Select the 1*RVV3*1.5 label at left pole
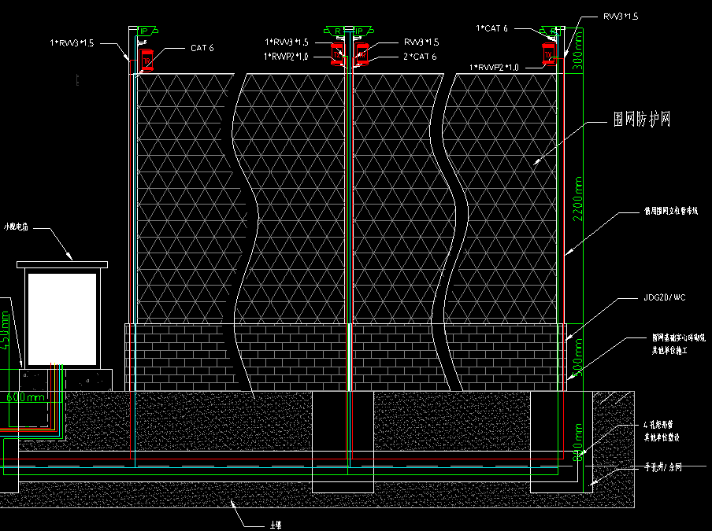The image size is (712, 531). (x=72, y=43)
